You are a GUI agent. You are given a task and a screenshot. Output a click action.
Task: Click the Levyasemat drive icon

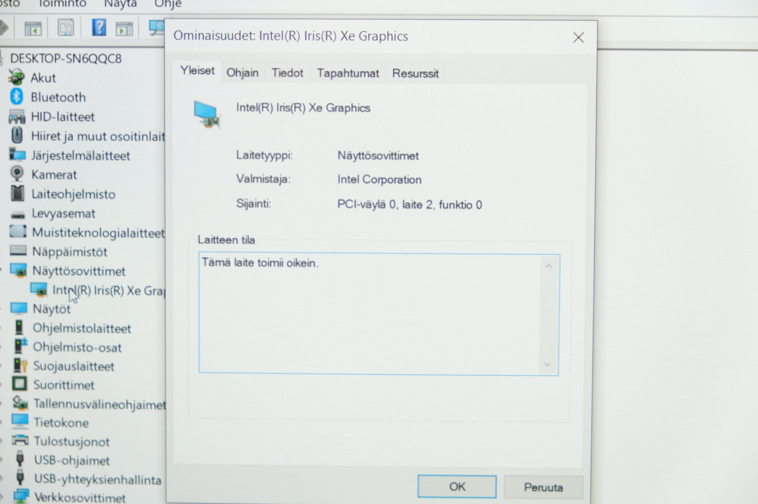click(18, 215)
